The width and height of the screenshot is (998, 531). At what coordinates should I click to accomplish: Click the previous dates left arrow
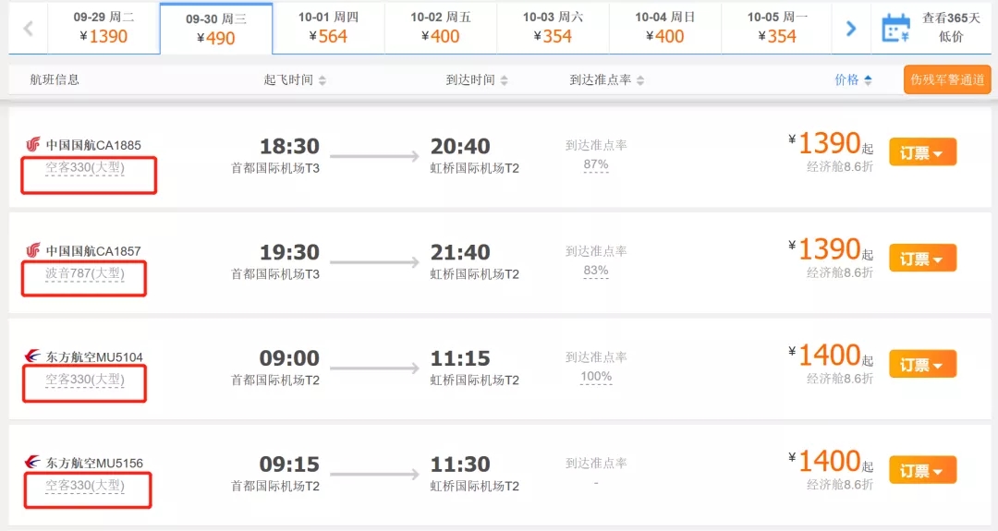(x=28, y=28)
